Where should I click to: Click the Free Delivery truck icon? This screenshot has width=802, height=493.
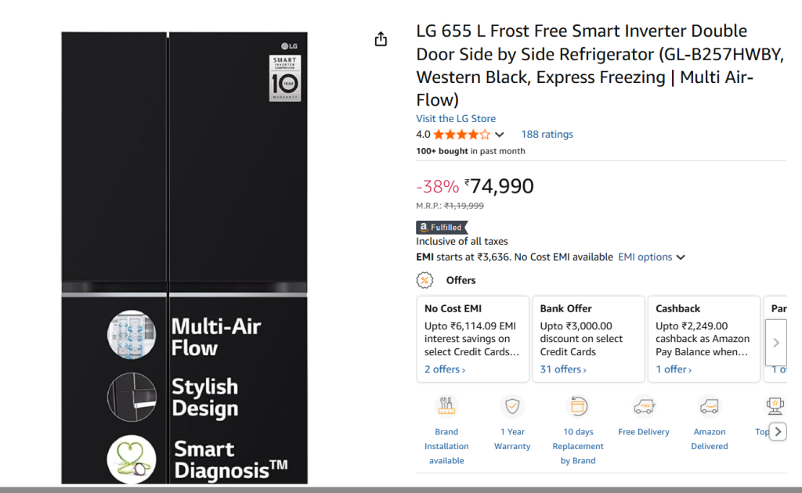click(644, 407)
